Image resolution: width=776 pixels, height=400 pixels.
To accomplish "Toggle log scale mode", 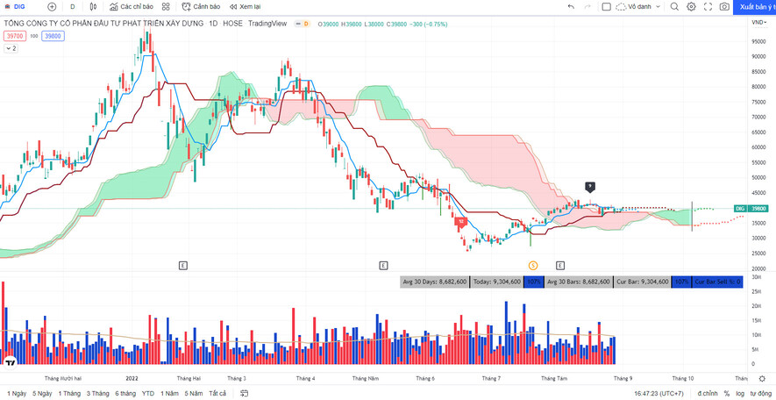I will pyautogui.click(x=739, y=394).
